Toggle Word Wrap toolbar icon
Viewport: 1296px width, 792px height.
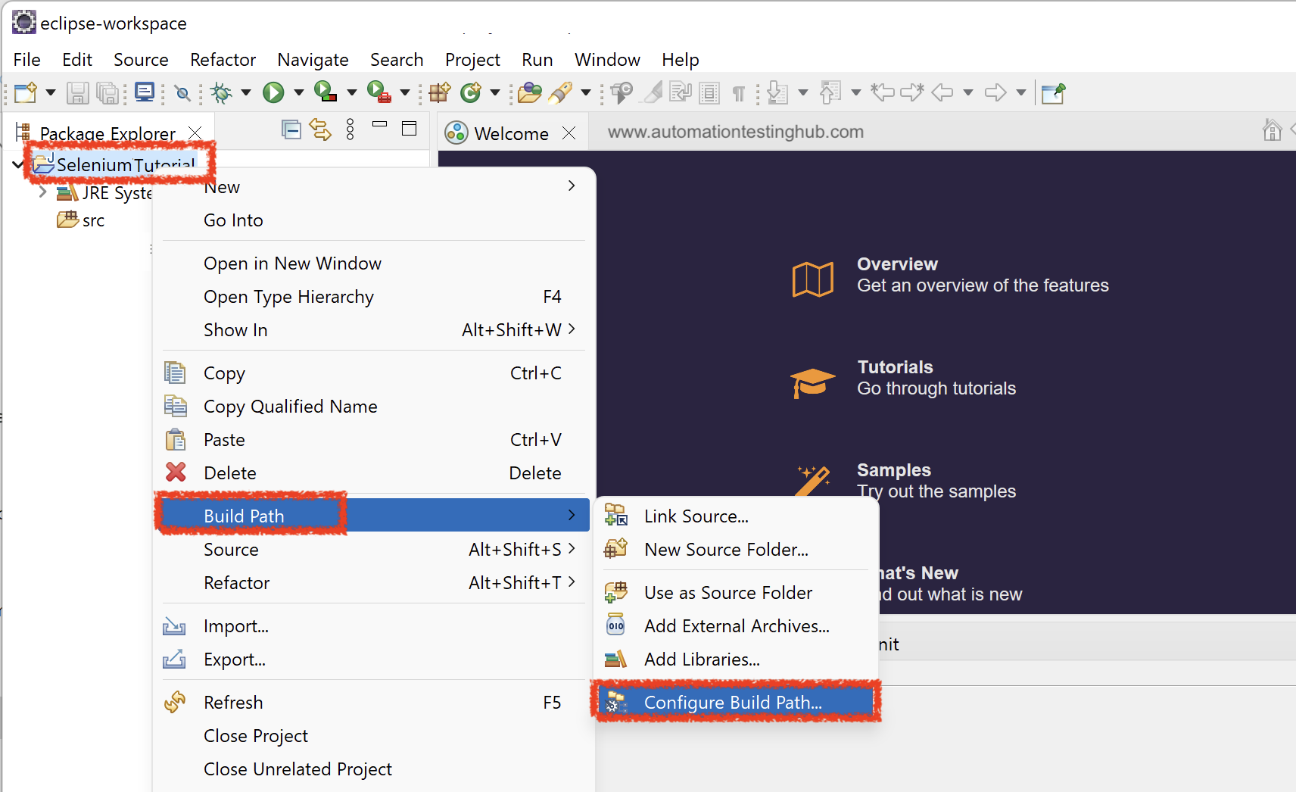click(681, 92)
